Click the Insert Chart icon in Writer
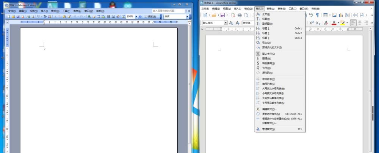 tap(341, 15)
